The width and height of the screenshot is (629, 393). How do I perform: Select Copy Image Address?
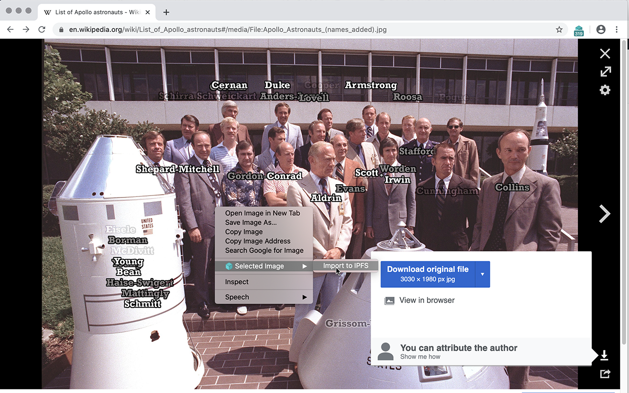coord(257,241)
